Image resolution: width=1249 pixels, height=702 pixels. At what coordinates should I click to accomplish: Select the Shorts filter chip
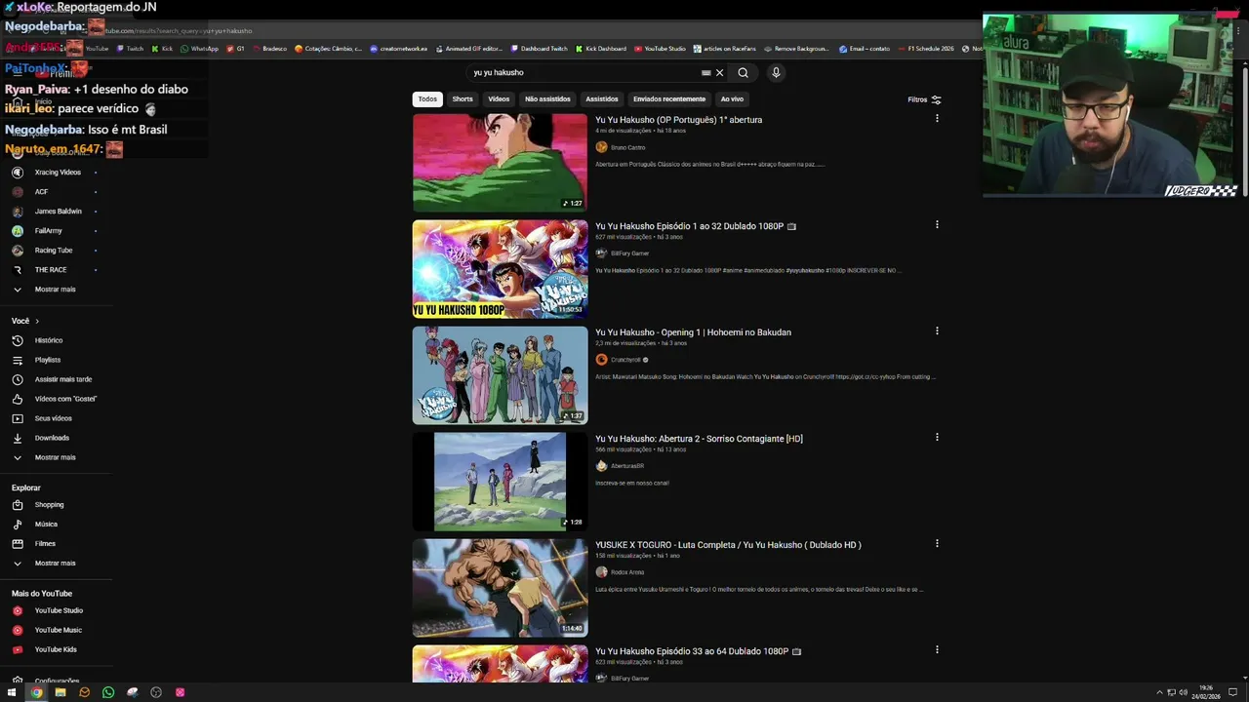[463, 98]
